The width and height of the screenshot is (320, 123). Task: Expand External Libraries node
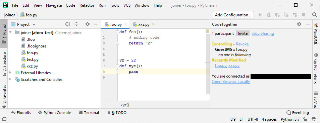10,73
